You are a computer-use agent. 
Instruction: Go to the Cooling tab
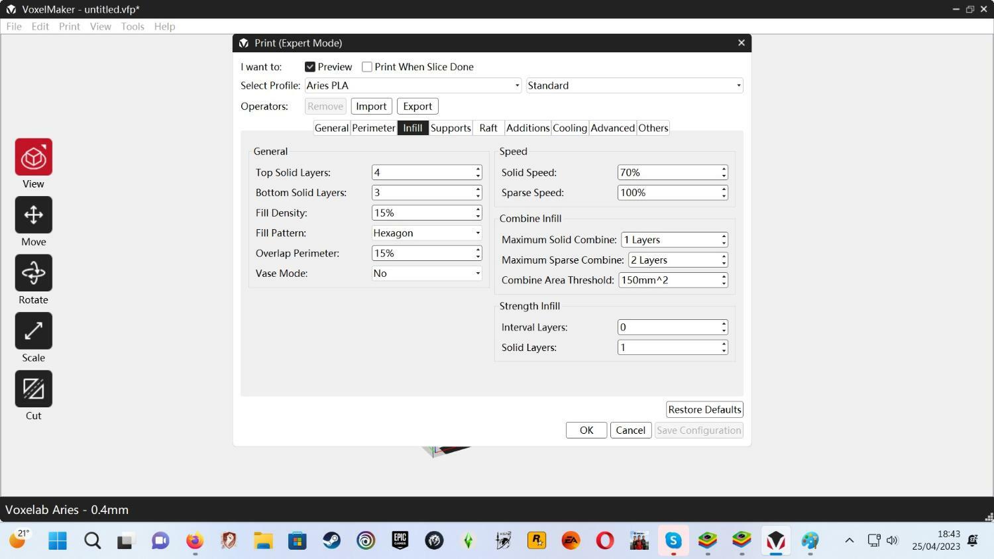pyautogui.click(x=570, y=128)
